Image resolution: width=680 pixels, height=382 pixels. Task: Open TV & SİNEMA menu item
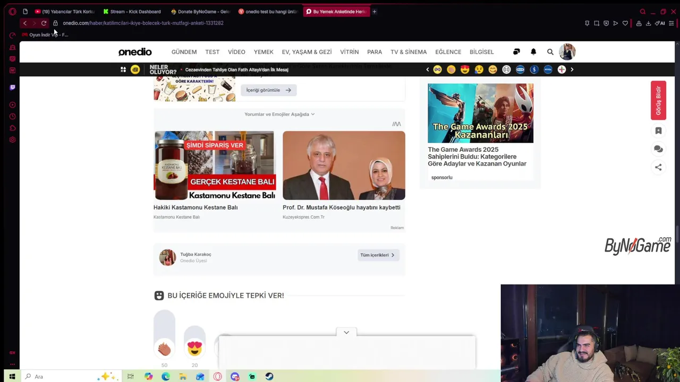[409, 52]
